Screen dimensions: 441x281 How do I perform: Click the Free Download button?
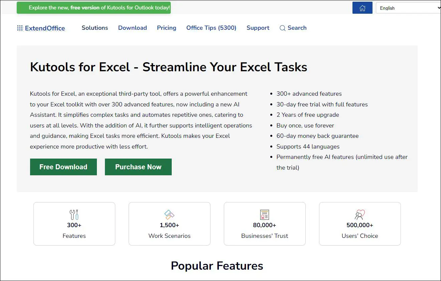pyautogui.click(x=63, y=167)
